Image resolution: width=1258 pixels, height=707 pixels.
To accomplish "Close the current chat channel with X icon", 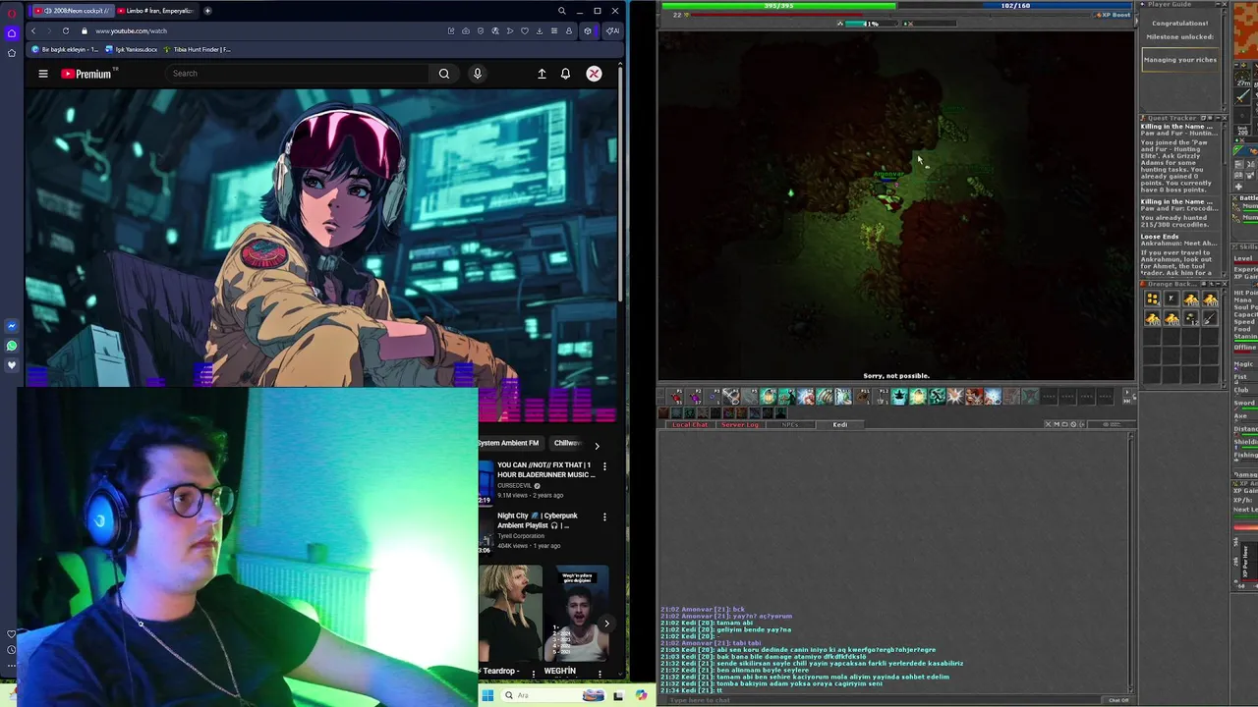I will coord(1048,424).
